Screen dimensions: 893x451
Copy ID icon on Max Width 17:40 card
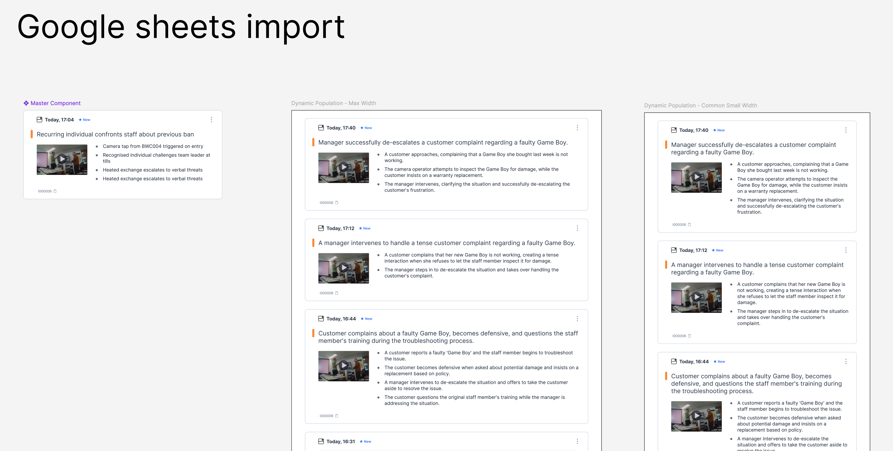337,203
